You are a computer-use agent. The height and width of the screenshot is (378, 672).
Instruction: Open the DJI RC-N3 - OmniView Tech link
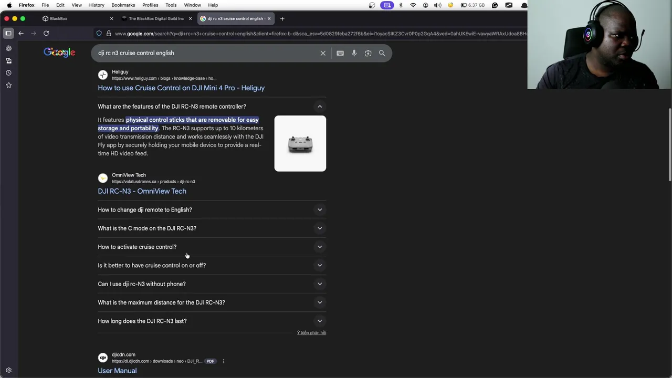(x=142, y=191)
